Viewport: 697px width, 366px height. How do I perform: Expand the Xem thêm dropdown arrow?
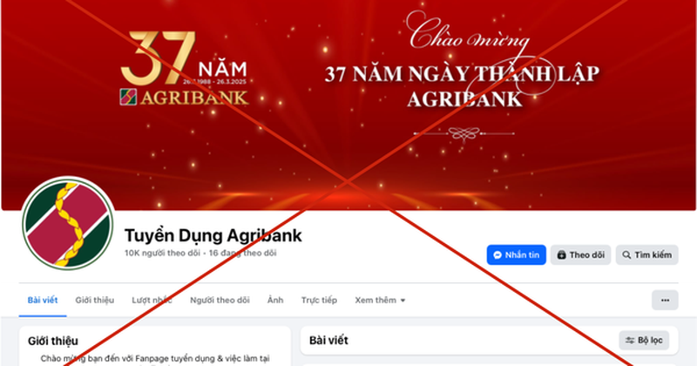403,301
